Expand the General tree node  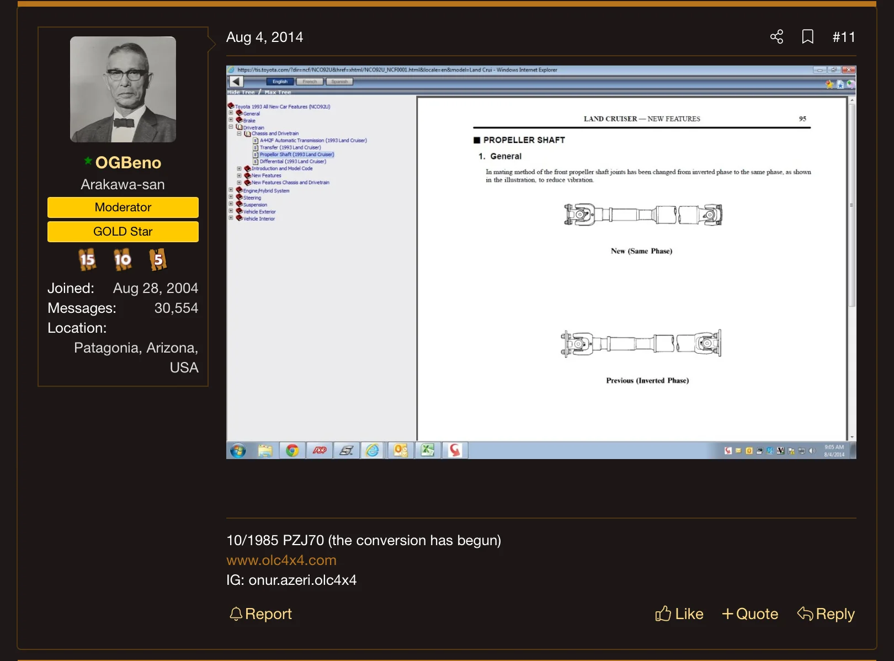[x=231, y=113]
